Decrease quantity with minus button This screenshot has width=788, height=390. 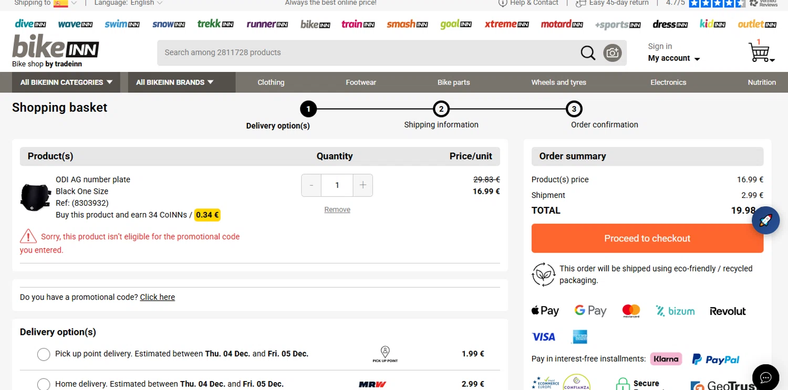coord(312,185)
